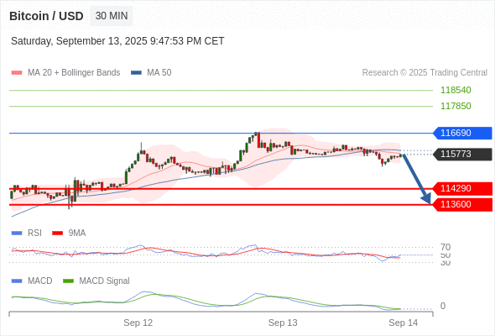This screenshot has width=495, height=336.
Task: Click the red 113600 support label
Action: [462, 204]
